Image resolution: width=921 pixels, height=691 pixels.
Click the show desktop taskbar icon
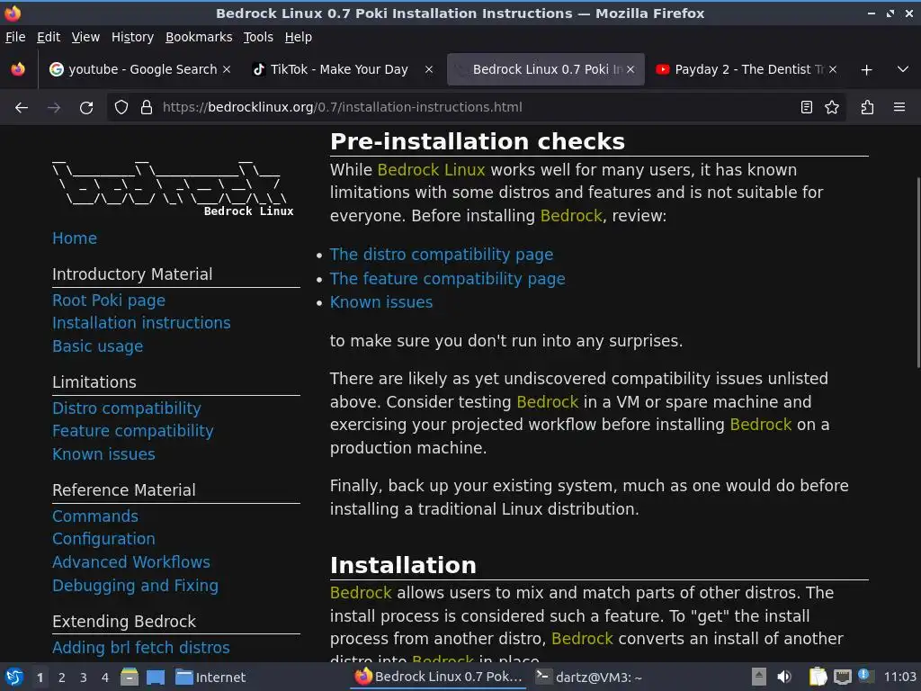pyautogui.click(x=155, y=677)
